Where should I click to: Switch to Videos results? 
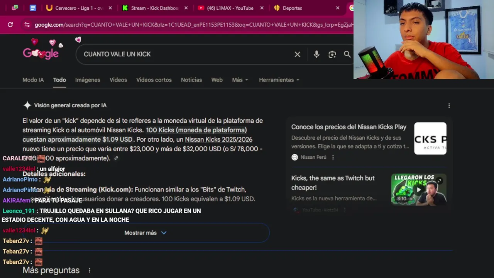click(118, 80)
